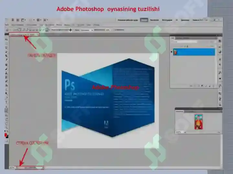Select the Eraser tool
The image size is (233, 174).
point(6,81)
